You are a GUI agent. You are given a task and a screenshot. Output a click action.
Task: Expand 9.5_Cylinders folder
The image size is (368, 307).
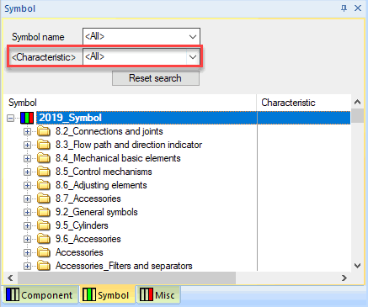(27, 225)
